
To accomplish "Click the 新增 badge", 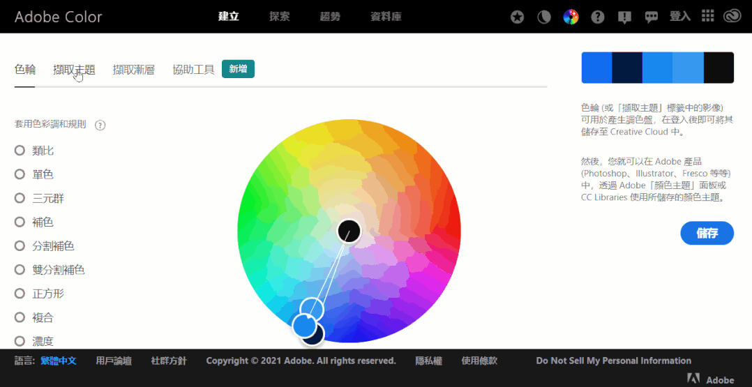I will (238, 69).
